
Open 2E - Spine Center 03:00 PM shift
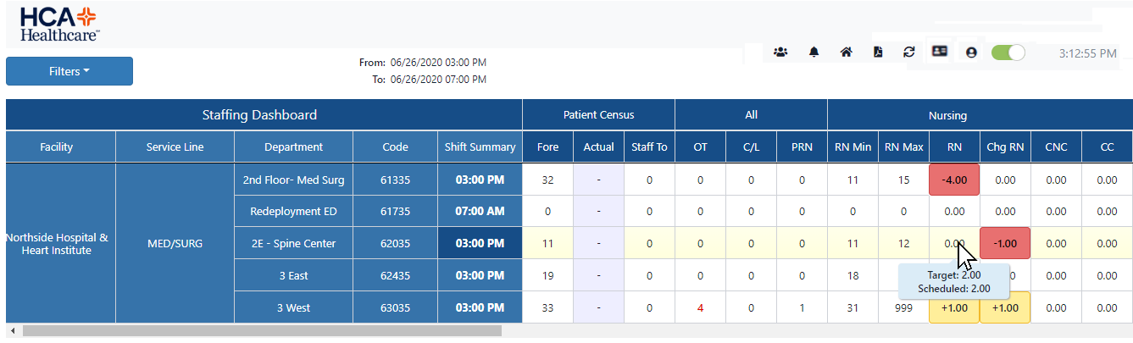(480, 244)
